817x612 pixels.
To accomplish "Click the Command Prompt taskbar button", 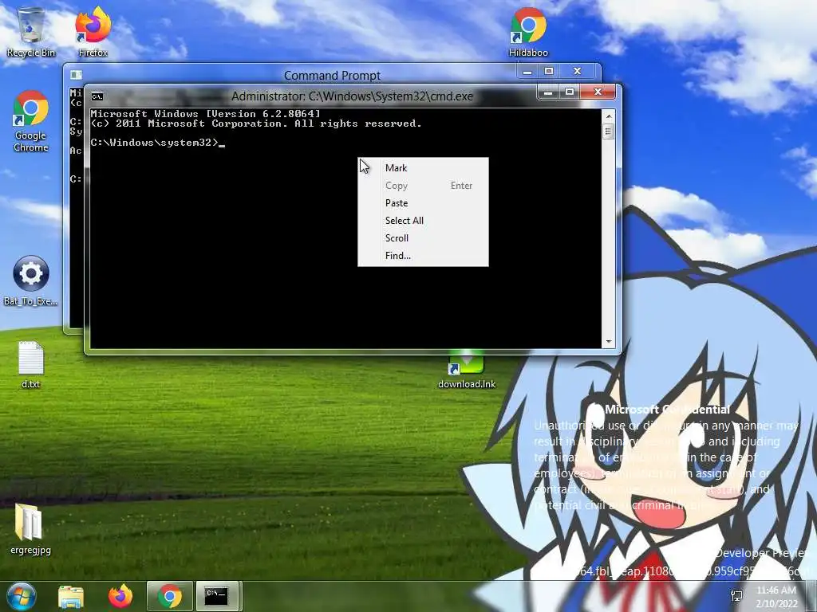I will pyautogui.click(x=217, y=596).
